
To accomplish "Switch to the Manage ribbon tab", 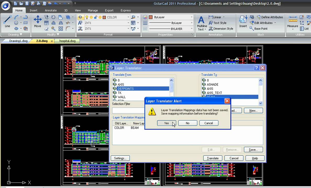I will [x=93, y=10].
